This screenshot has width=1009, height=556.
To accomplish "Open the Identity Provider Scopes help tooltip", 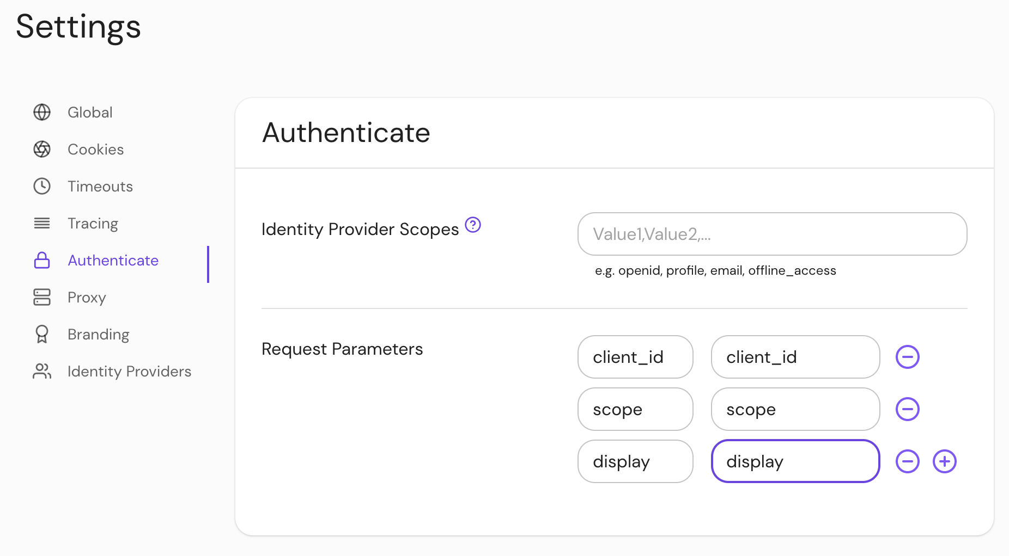I will point(473,225).
